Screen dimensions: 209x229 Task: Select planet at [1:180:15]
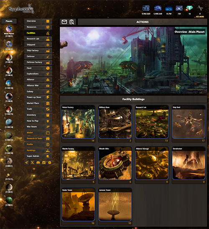click(x=9, y=109)
